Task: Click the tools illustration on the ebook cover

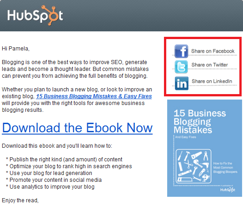Action: point(193,166)
